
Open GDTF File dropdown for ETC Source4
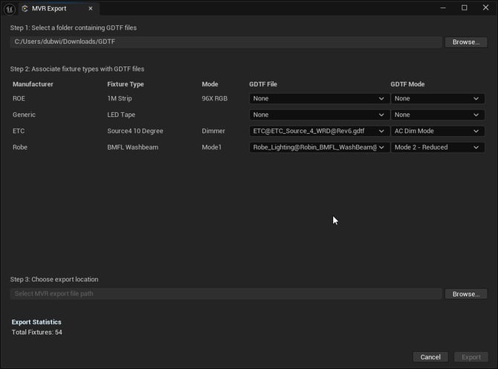319,131
